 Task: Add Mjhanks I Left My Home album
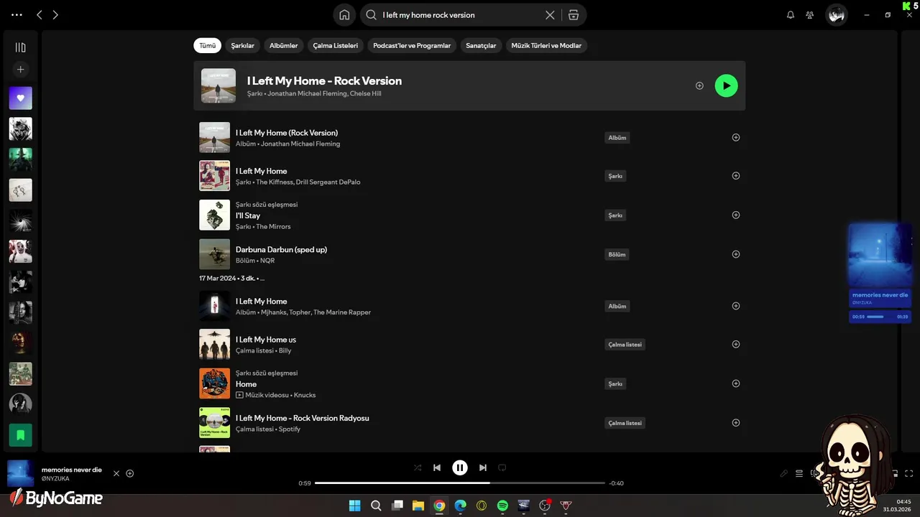click(735, 305)
